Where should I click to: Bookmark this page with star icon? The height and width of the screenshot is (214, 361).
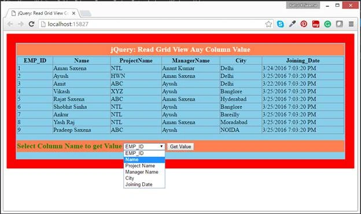click(x=268, y=24)
